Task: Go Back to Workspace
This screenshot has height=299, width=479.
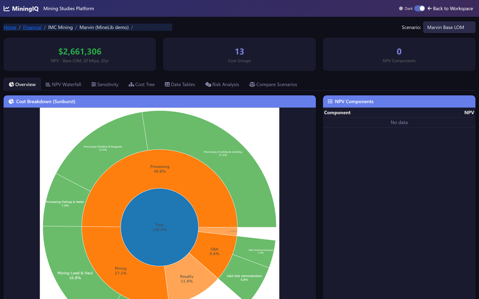Action: point(450,9)
